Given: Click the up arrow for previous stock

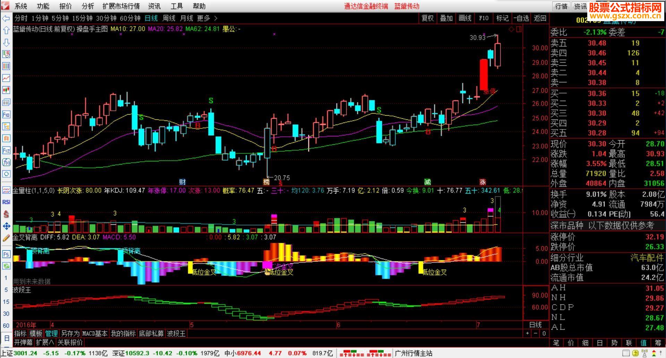Looking at the screenshot, I should 6,30.
